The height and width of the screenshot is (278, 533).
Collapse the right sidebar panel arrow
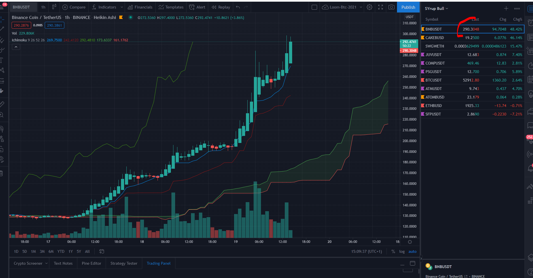pyautogui.click(x=421, y=258)
